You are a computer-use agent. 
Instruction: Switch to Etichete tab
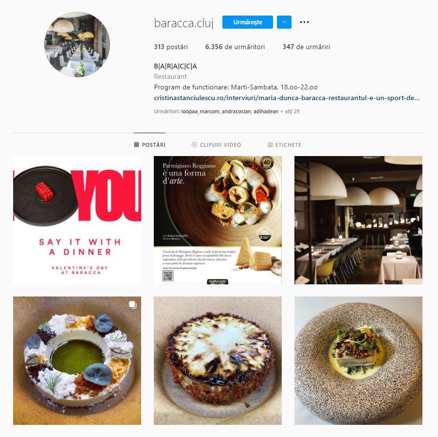click(285, 144)
